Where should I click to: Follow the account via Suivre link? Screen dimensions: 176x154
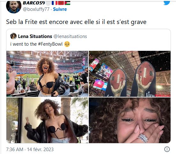pyautogui.click(x=60, y=9)
